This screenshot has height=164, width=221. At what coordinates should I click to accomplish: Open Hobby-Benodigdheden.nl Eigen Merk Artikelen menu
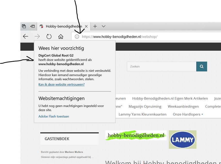[170, 98]
